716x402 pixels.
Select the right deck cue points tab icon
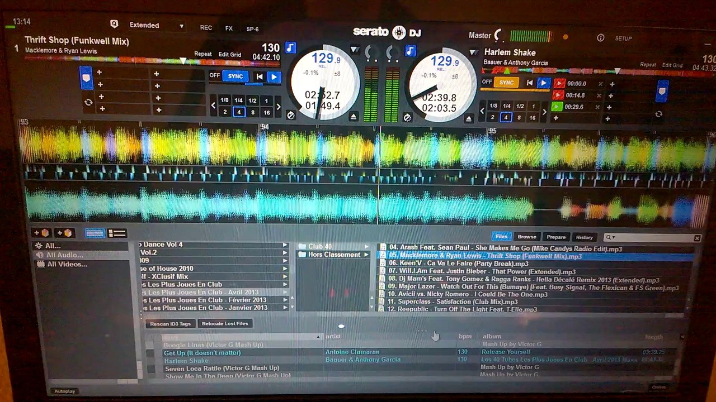click(x=662, y=90)
